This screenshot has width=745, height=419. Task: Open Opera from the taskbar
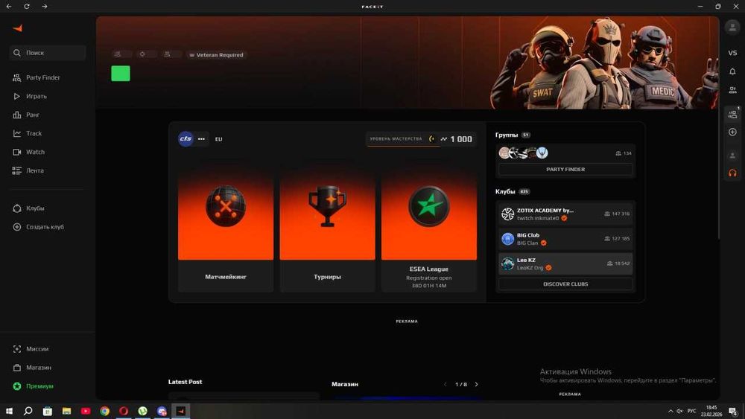tap(124, 411)
